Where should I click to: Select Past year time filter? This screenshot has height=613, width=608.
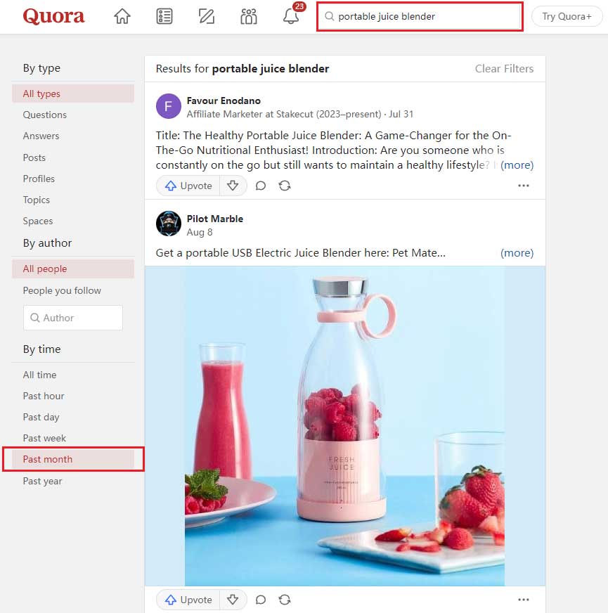[x=42, y=482]
